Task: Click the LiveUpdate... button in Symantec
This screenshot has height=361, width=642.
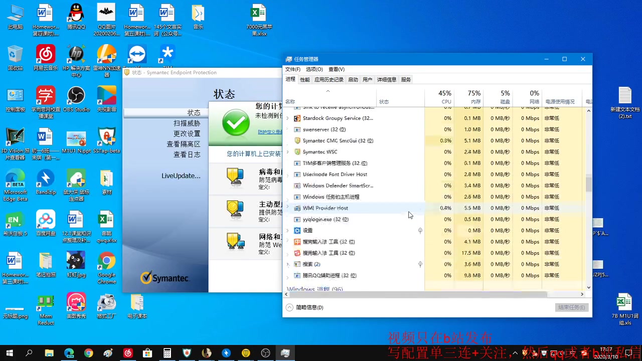Action: (181, 176)
